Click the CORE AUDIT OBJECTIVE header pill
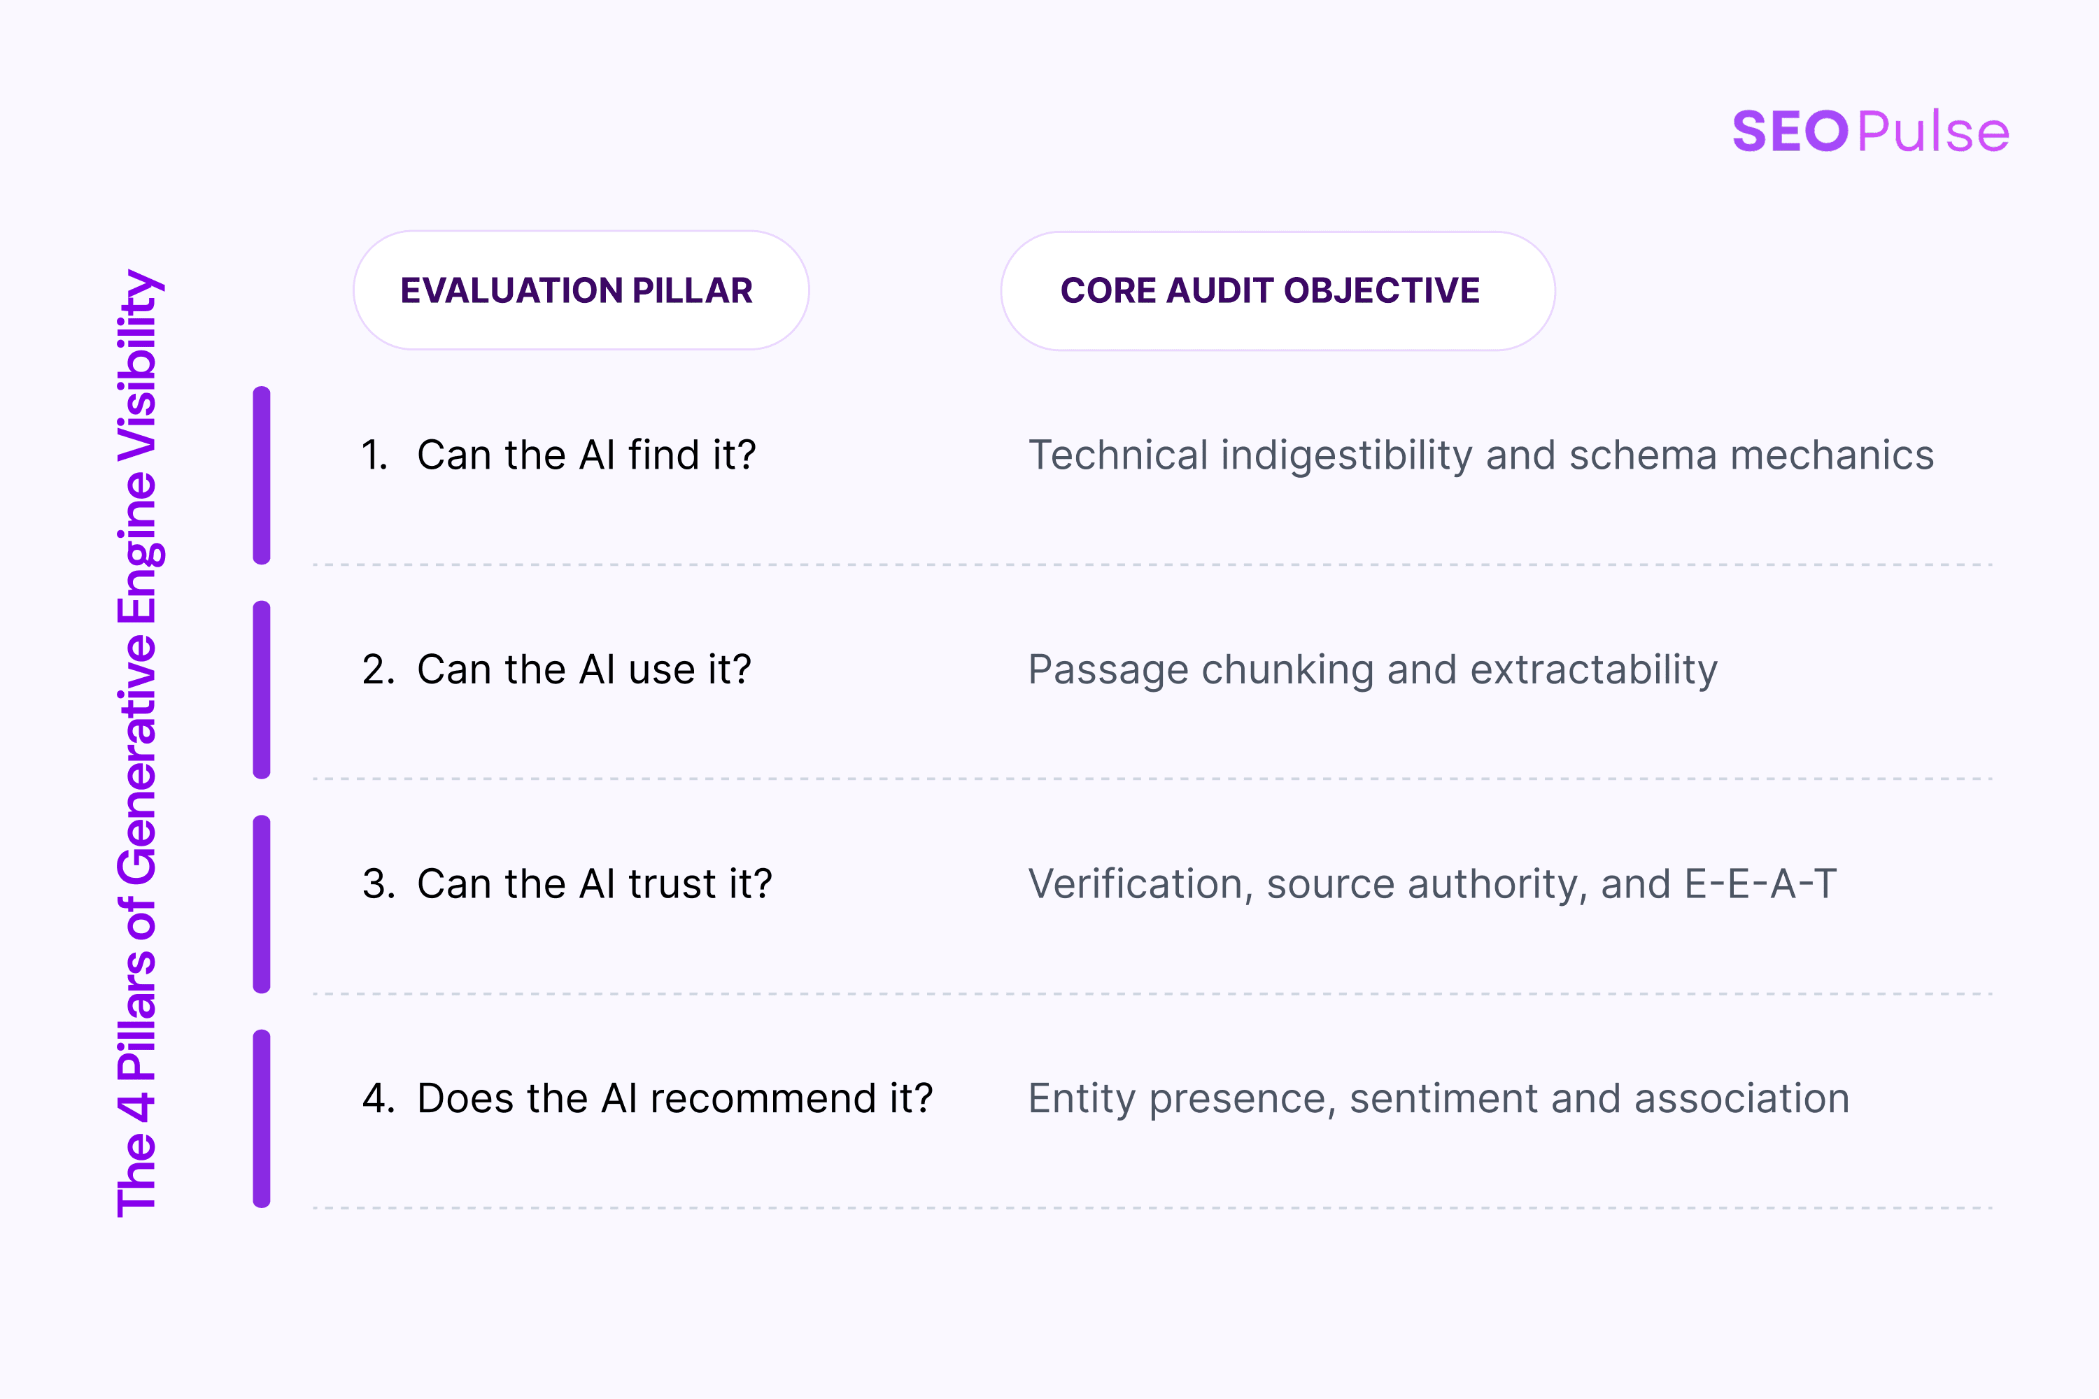 1278,291
